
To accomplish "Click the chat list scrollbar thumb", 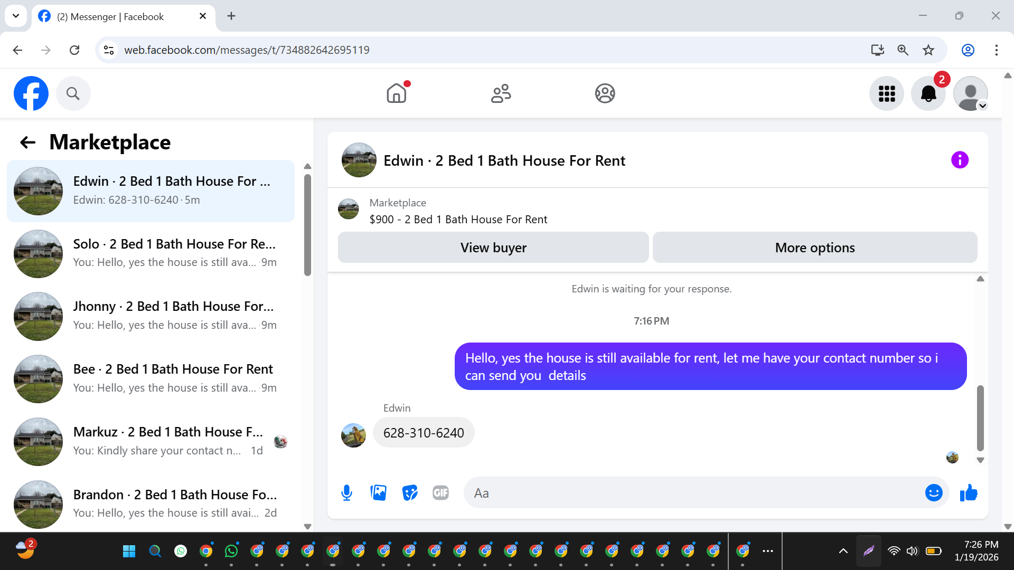I will click(x=307, y=224).
